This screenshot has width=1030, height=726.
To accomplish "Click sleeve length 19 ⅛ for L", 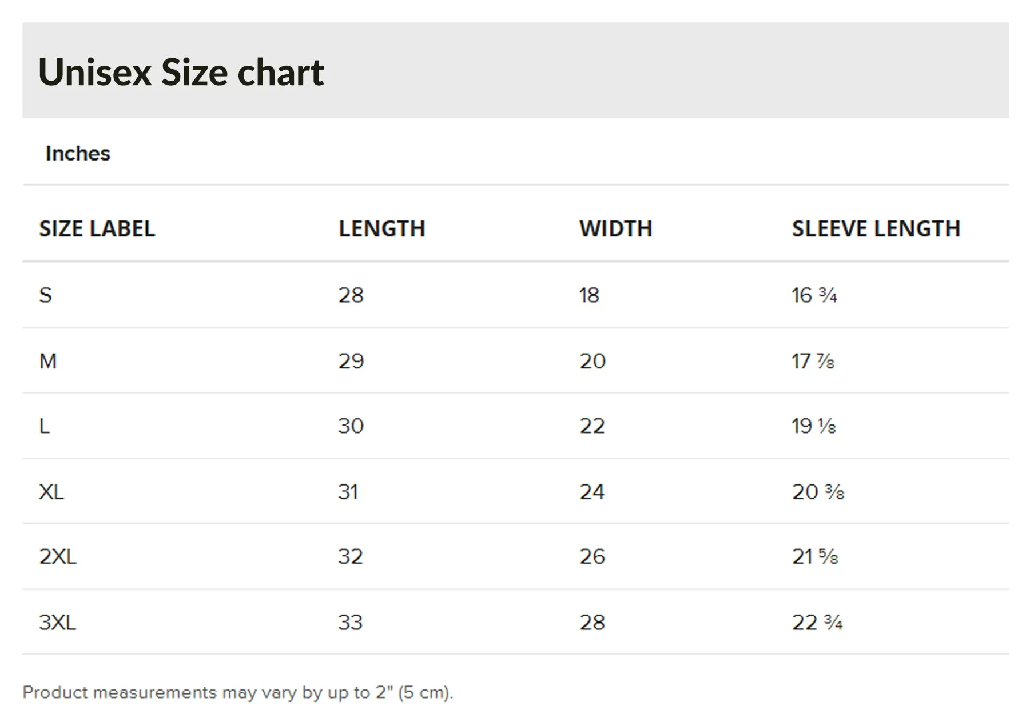I will click(x=814, y=426).
